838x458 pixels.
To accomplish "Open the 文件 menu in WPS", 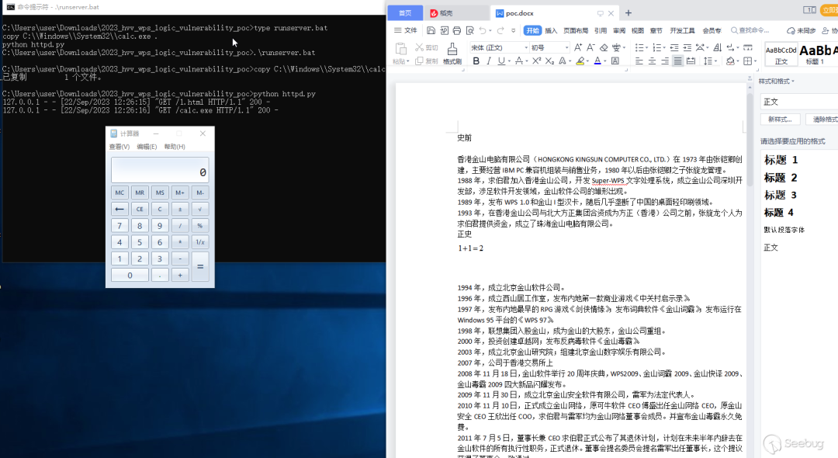I will (x=406, y=30).
